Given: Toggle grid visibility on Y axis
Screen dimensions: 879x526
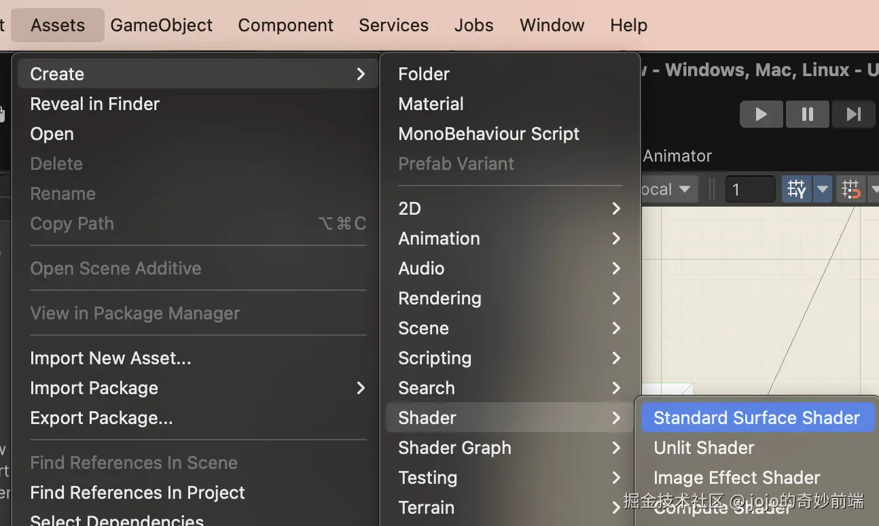Looking at the screenshot, I should pyautogui.click(x=797, y=189).
